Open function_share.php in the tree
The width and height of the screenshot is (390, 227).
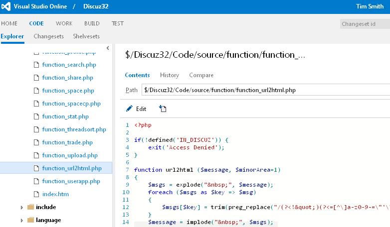coord(67,78)
